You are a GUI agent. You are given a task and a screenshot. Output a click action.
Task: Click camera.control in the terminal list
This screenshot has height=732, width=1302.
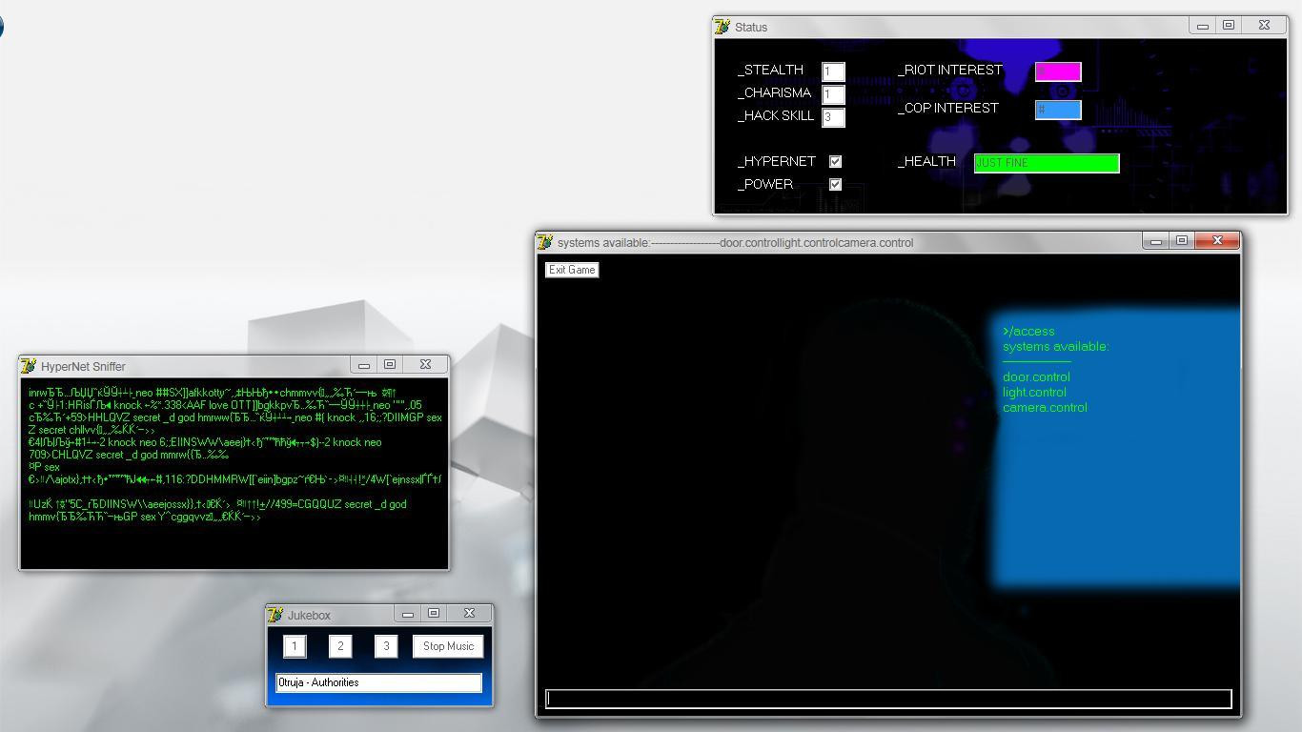[x=1045, y=407]
